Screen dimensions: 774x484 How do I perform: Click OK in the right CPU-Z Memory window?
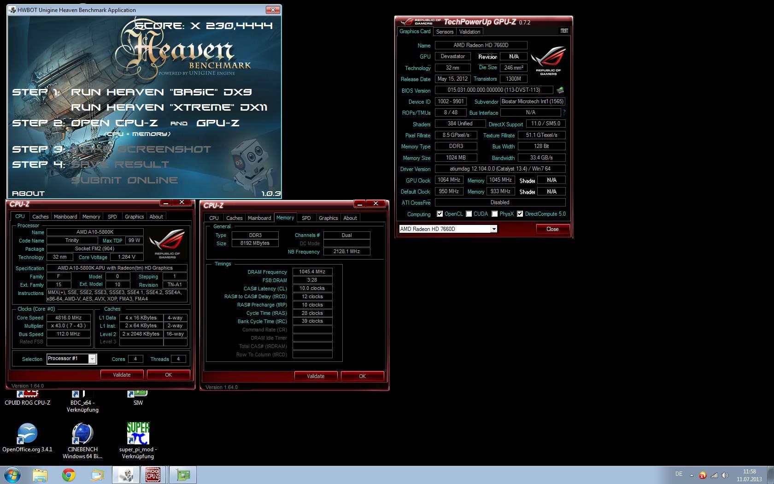(363, 376)
